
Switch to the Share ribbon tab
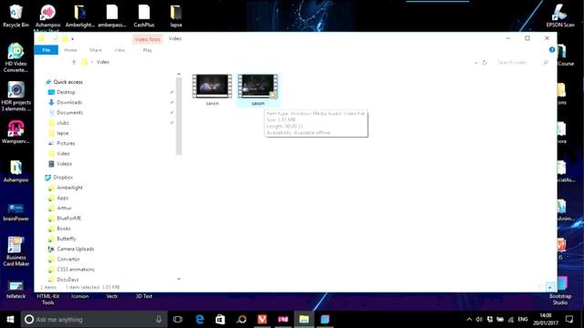(95, 50)
